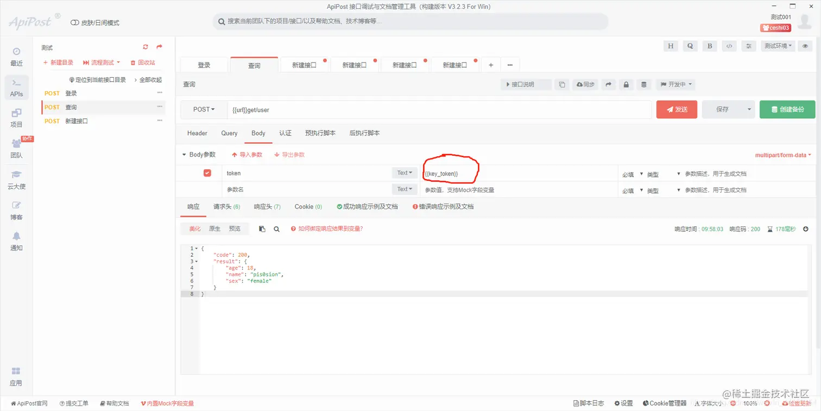The height and width of the screenshot is (411, 821).
Task: Open the 请求头 (6) tab
Action: pyautogui.click(x=226, y=207)
